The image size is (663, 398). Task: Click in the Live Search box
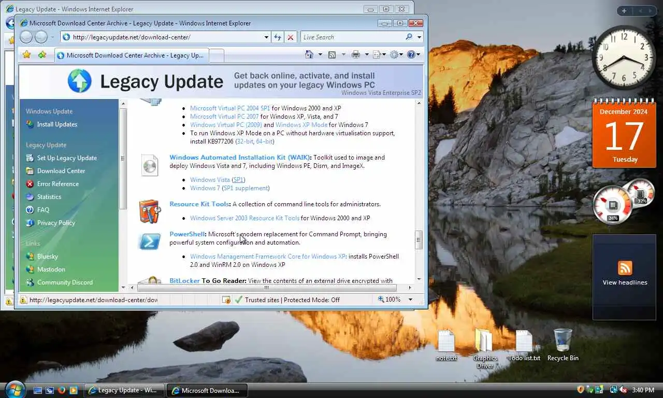pyautogui.click(x=352, y=37)
